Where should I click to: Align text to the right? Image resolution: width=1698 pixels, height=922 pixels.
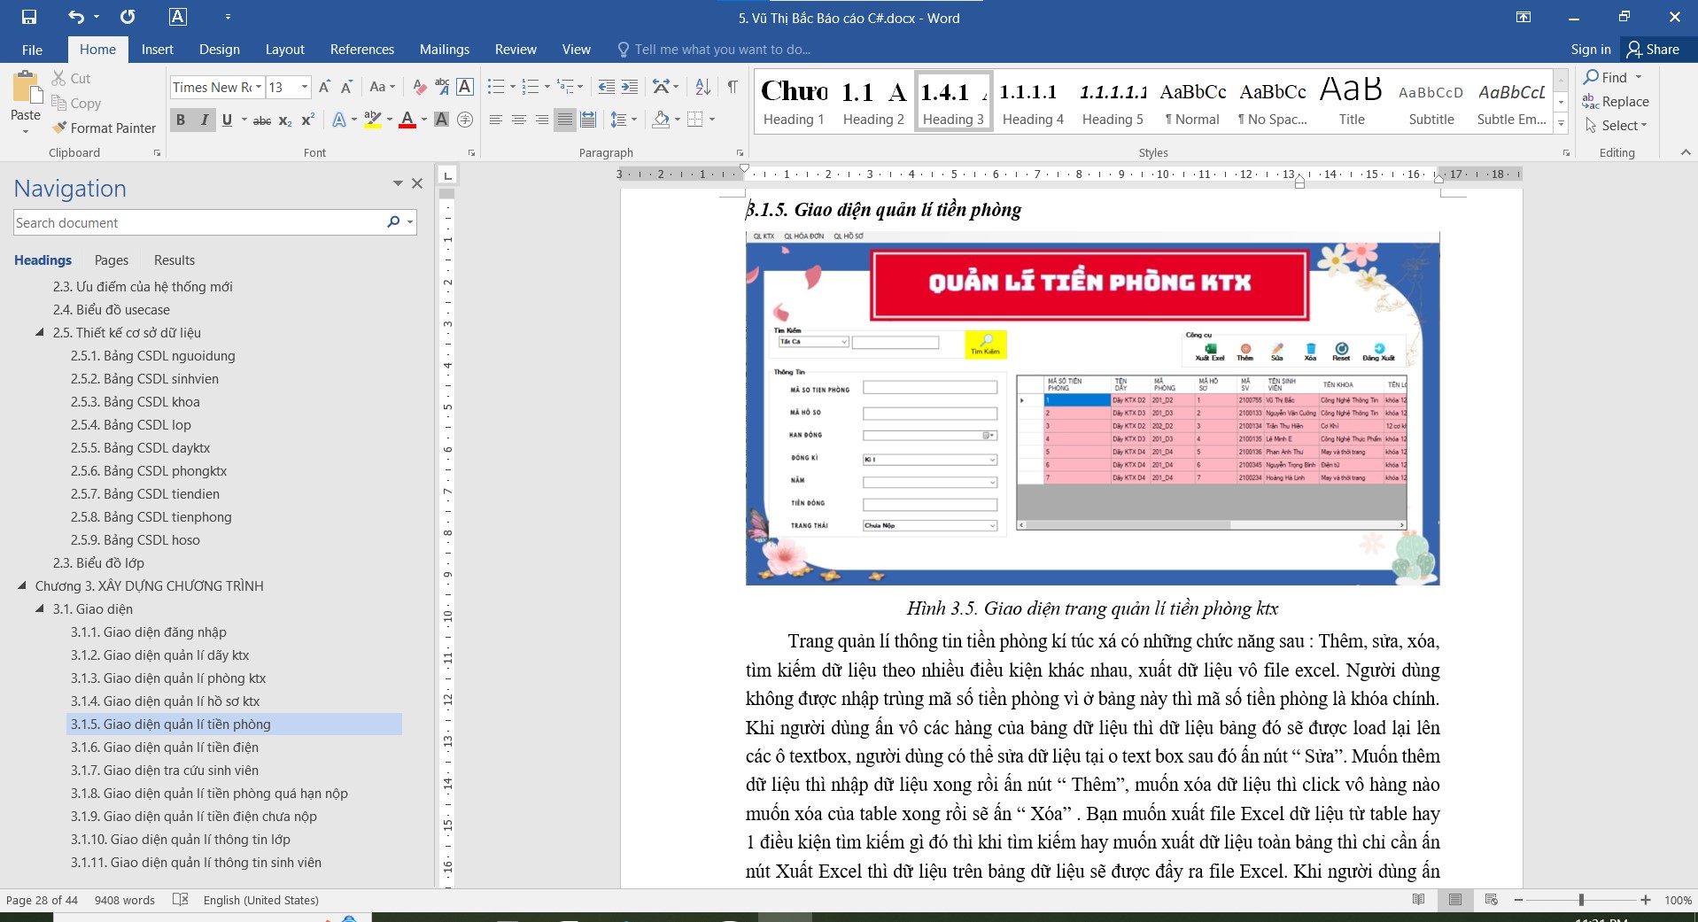coord(542,120)
